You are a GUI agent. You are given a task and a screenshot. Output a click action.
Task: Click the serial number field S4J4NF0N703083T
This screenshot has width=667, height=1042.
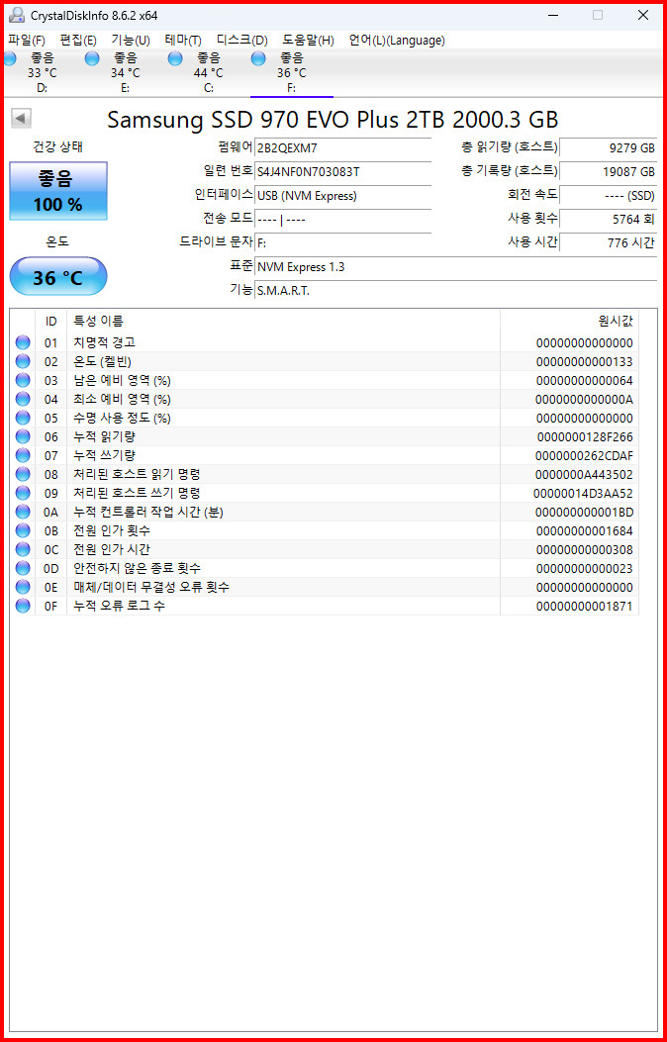(342, 171)
